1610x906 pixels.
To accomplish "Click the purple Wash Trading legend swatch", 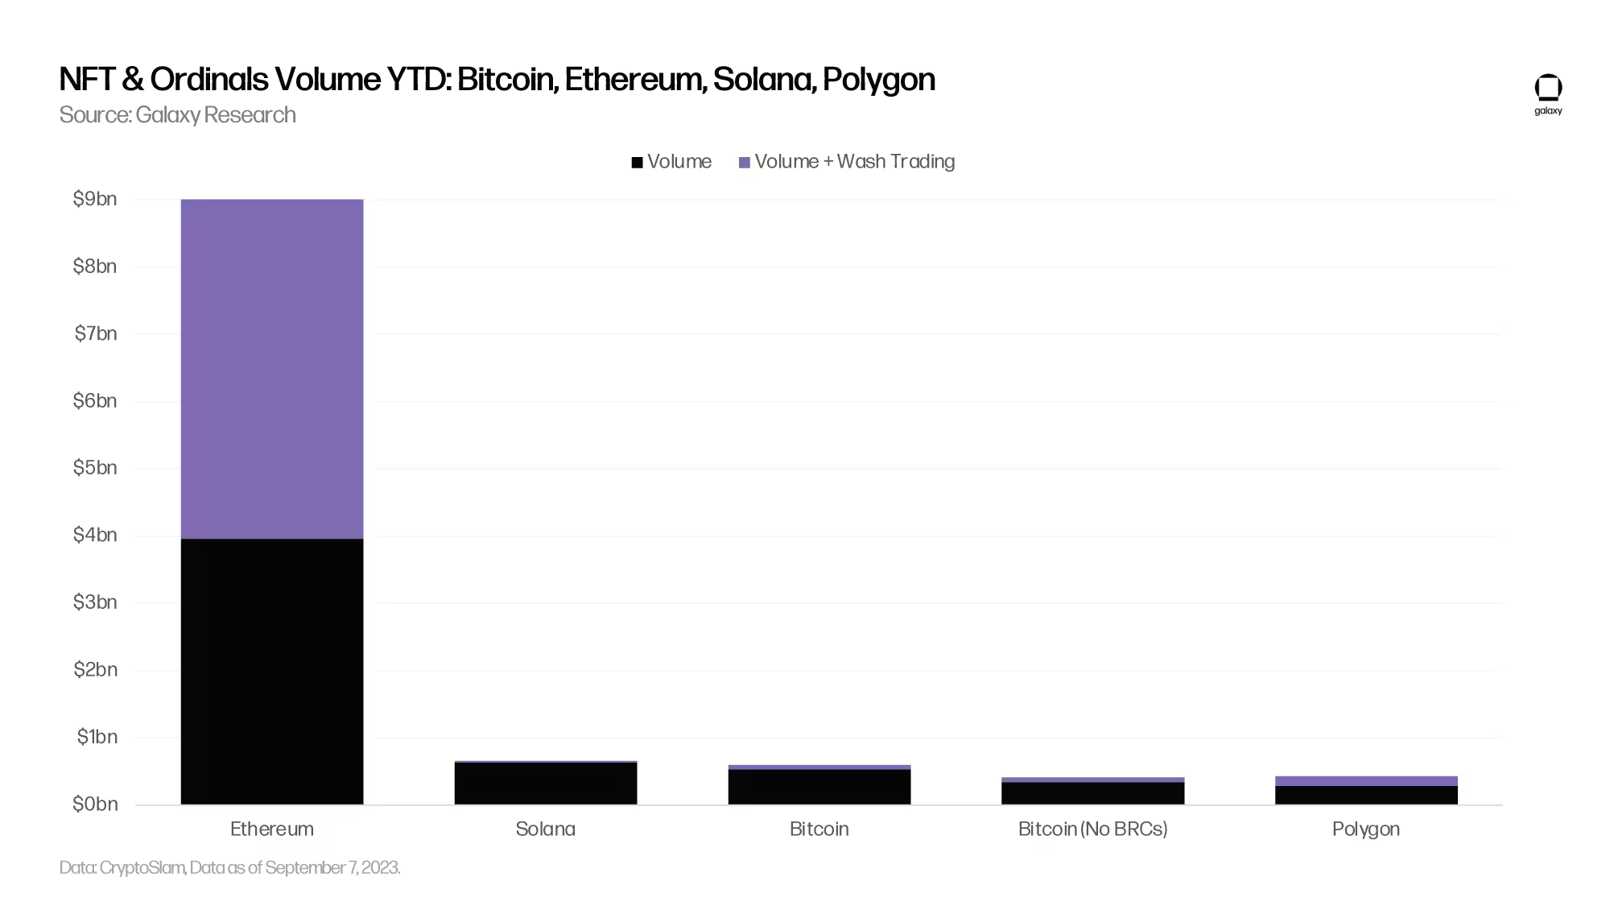I will pos(745,163).
